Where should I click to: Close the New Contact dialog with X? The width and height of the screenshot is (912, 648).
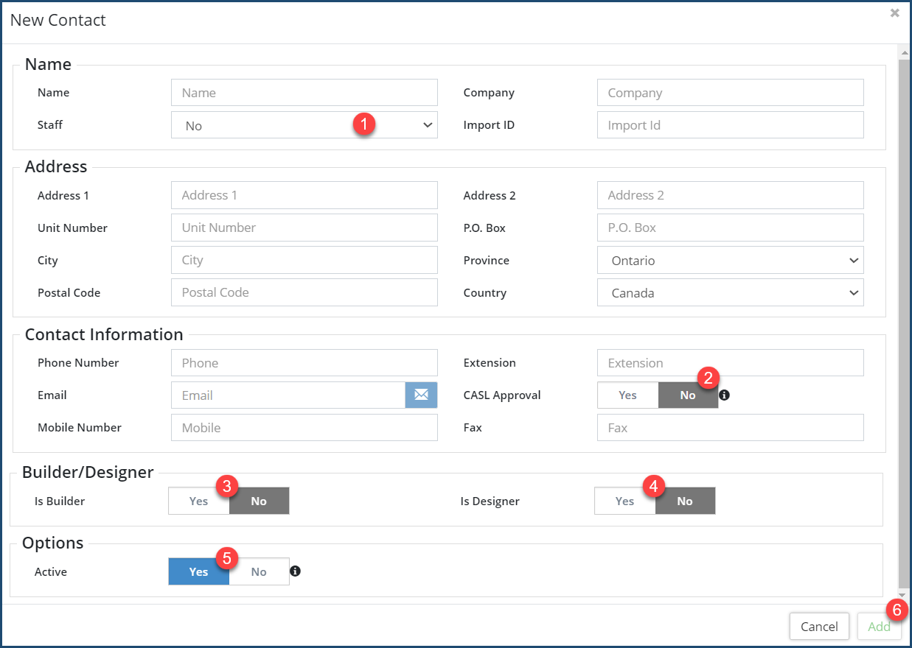[x=894, y=13]
